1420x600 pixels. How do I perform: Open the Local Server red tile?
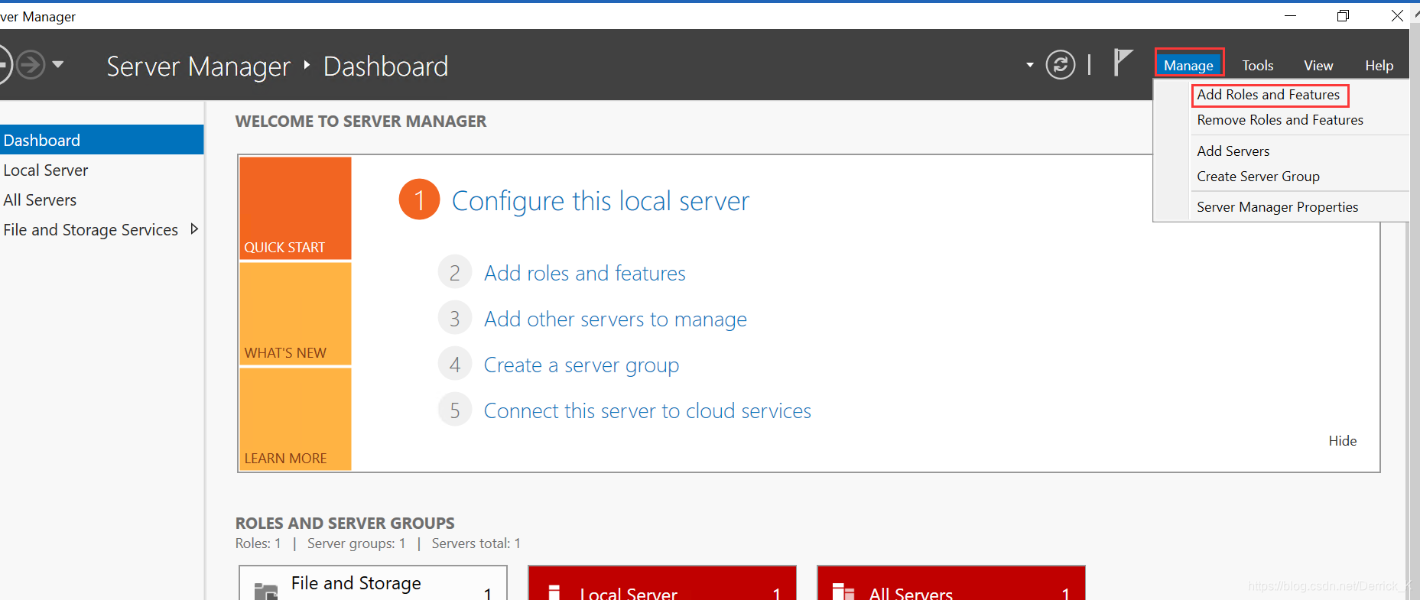662,583
